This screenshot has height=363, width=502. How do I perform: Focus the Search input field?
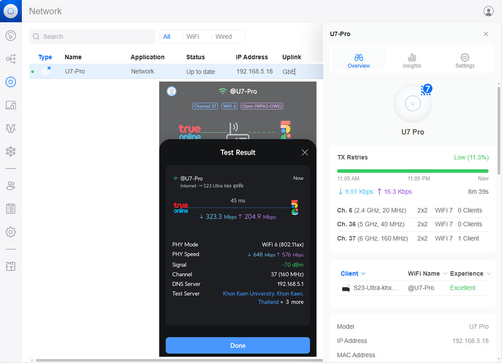92,37
